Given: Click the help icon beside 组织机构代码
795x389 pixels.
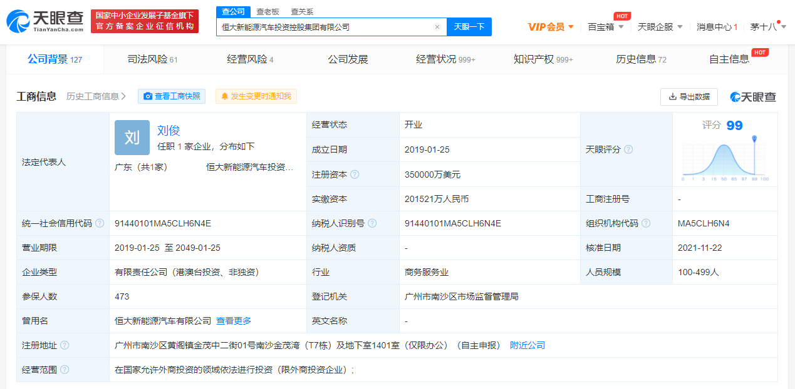Looking at the screenshot, I should tap(646, 223).
